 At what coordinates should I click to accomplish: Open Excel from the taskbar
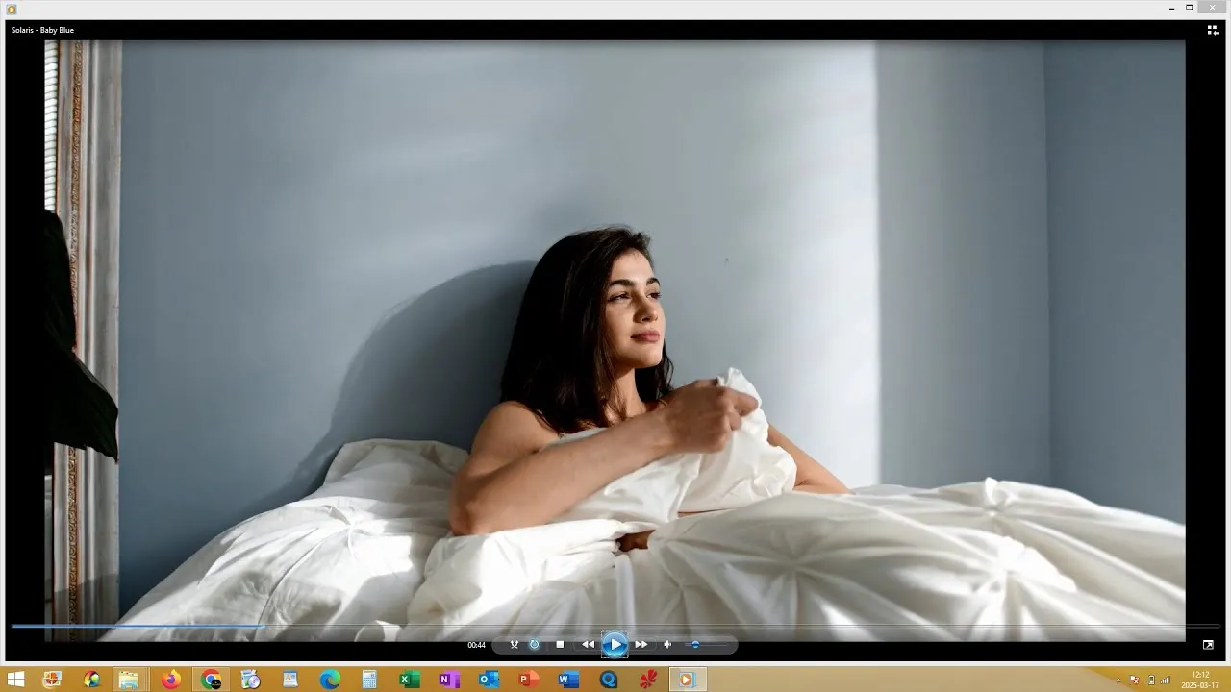point(410,680)
